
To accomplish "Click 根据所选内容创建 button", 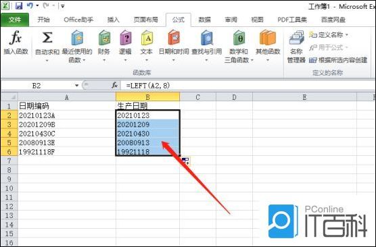I will click(x=338, y=60).
